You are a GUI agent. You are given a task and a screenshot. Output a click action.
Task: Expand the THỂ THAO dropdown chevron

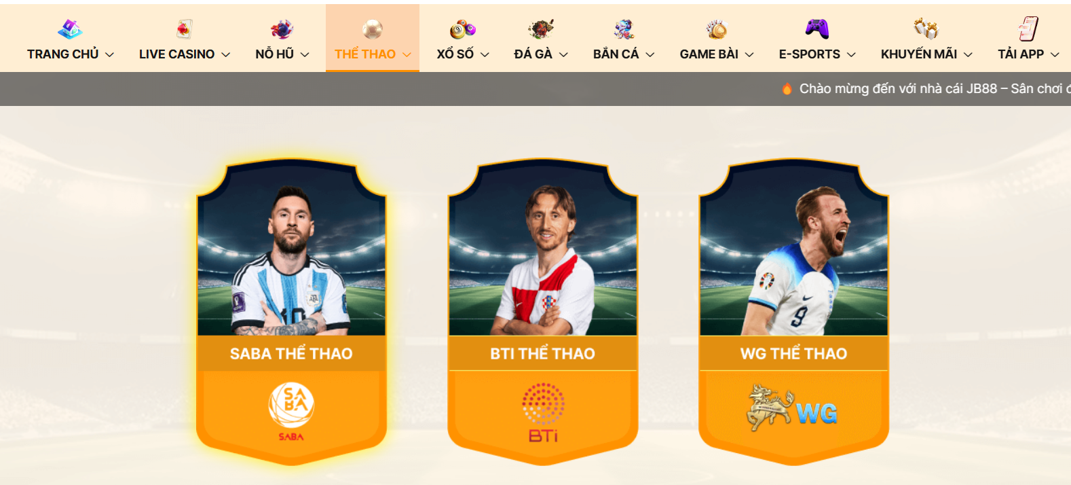pos(407,54)
